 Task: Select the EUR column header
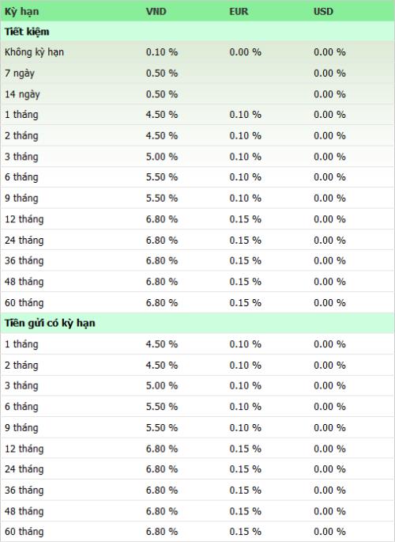tap(239, 11)
